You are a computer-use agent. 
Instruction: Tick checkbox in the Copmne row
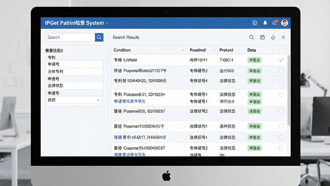(x=281, y=148)
